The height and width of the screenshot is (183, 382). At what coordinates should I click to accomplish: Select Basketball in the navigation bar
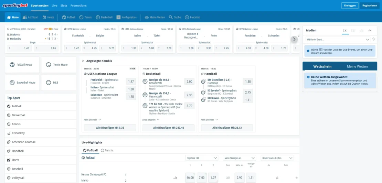104,17
